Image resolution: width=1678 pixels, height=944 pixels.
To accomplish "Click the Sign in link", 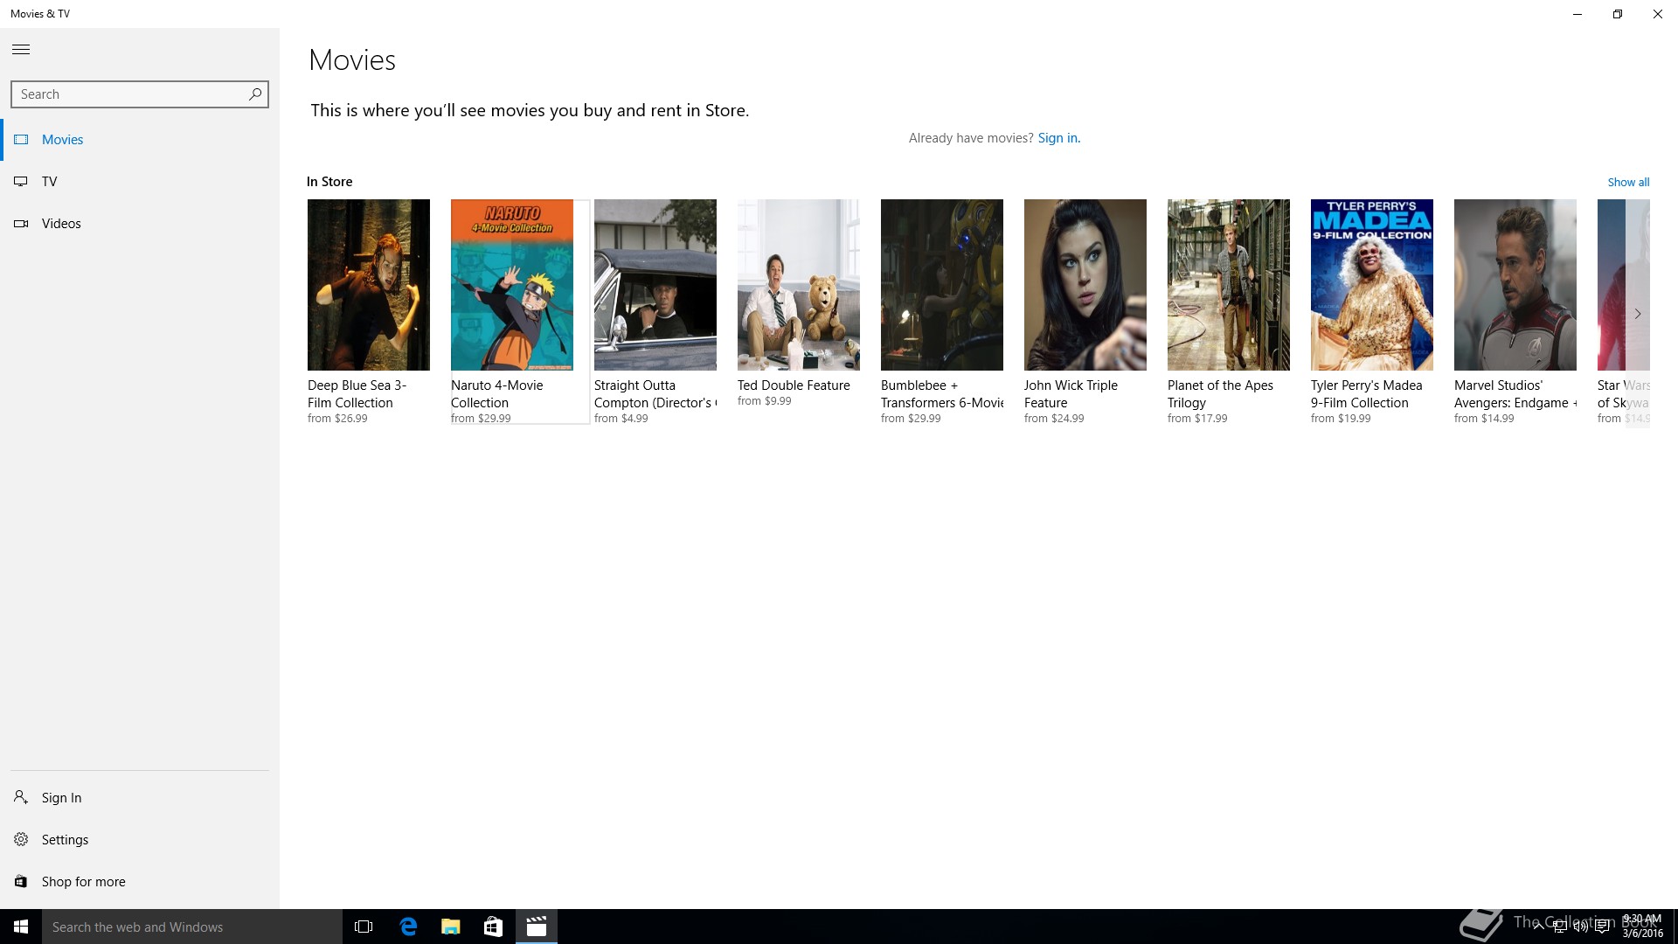I will (x=1058, y=138).
